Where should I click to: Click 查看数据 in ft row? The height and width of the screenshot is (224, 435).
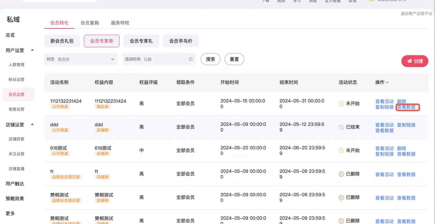[x=406, y=174]
